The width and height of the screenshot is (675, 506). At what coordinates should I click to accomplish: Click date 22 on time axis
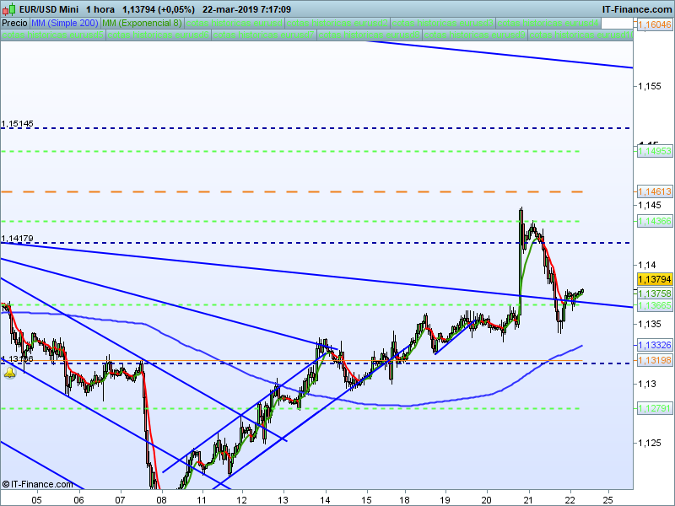click(570, 499)
